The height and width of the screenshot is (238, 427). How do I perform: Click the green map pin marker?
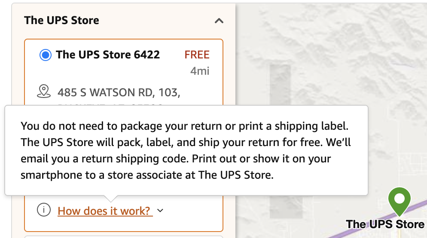[399, 200]
